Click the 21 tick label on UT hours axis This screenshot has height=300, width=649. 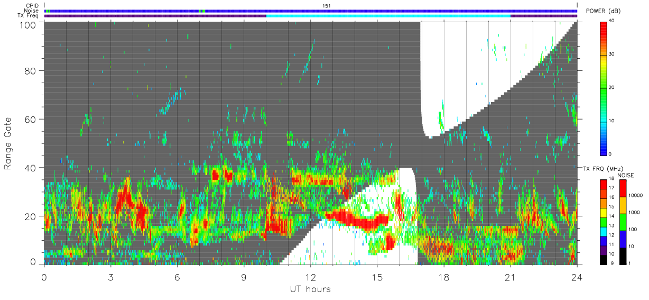pos(511,277)
